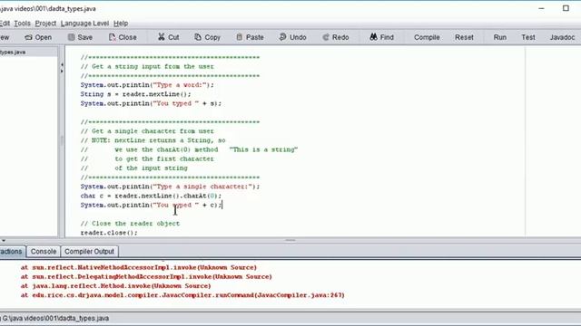Viewport: 581px width, 326px height.
Task: Click the error line mentioning JavacCompiler.java:267
Action: click(x=182, y=295)
